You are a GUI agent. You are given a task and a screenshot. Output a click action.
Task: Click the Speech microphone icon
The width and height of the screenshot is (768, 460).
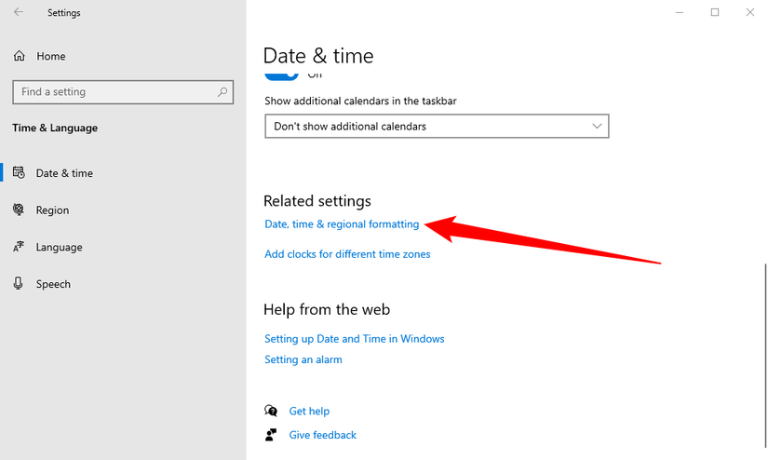20,284
